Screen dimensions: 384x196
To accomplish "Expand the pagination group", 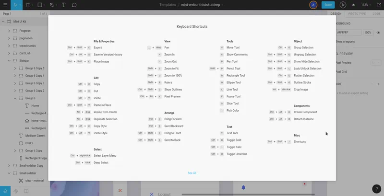I will coord(9,38).
